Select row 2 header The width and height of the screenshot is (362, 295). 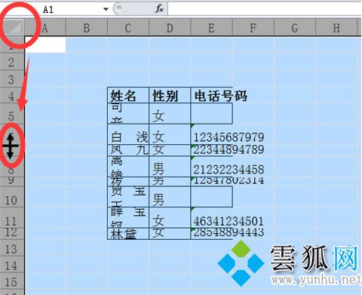click(x=12, y=62)
